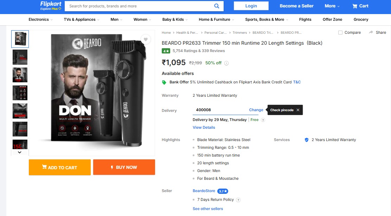Select the third product thumbnail image
391x216 pixels.
click(20, 75)
